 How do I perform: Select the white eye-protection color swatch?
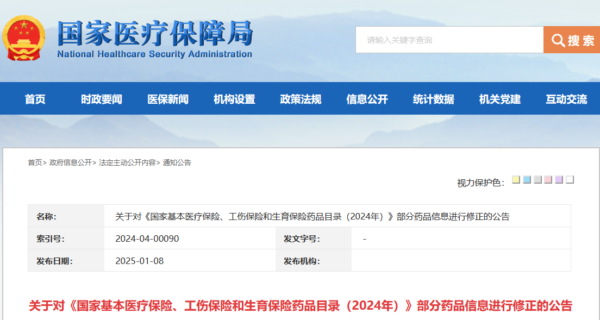570,180
